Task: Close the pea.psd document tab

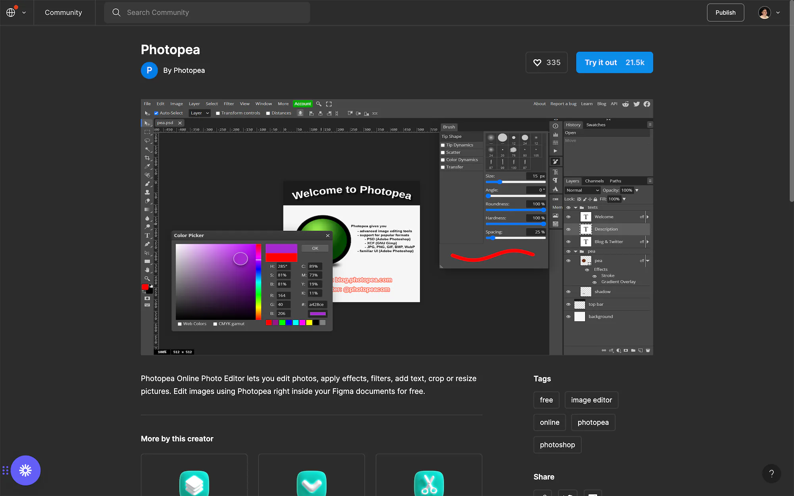Action: (x=180, y=123)
